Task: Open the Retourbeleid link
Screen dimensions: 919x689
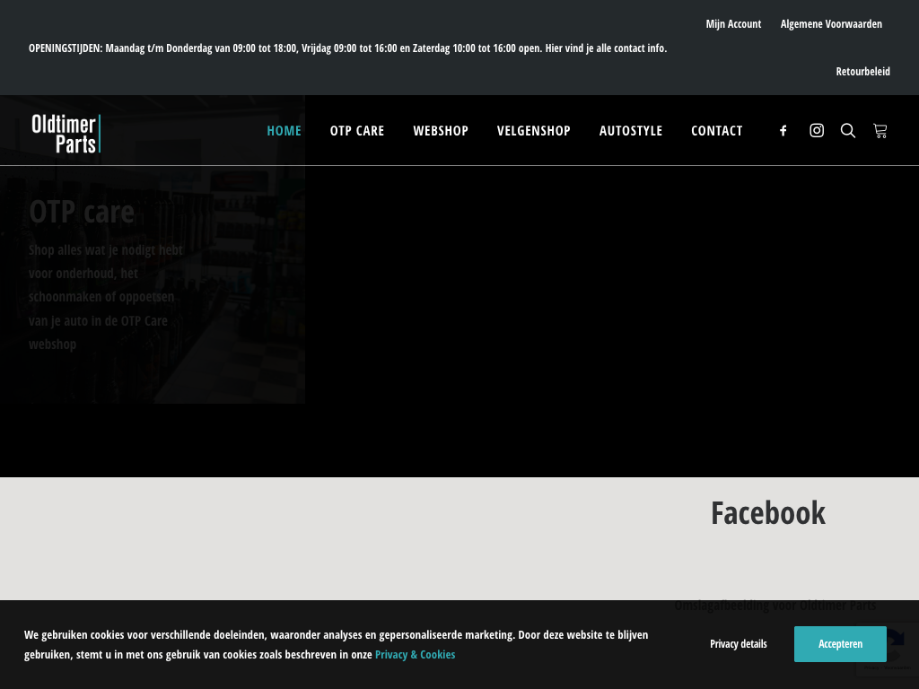Action: pos(862,72)
